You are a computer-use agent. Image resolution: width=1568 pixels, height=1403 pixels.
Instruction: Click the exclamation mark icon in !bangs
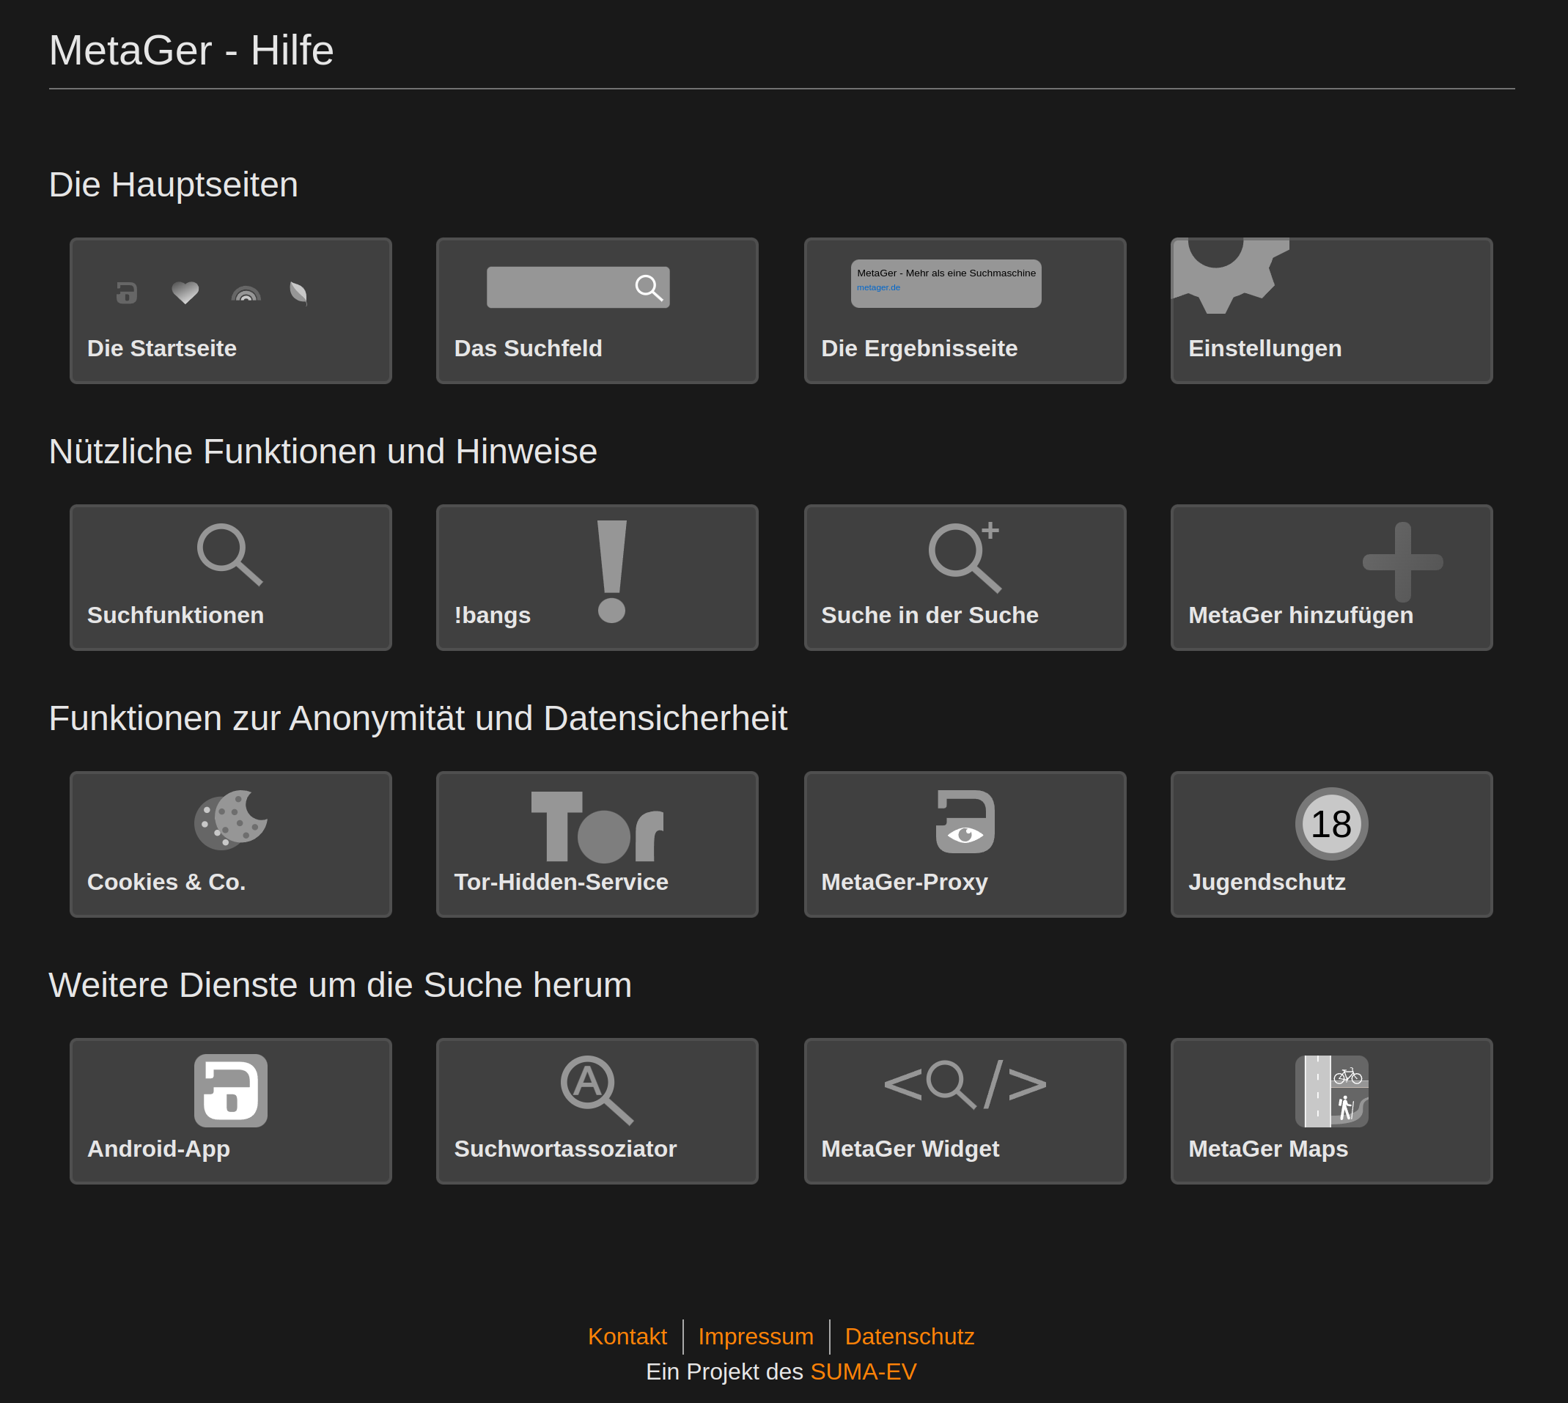(x=612, y=571)
